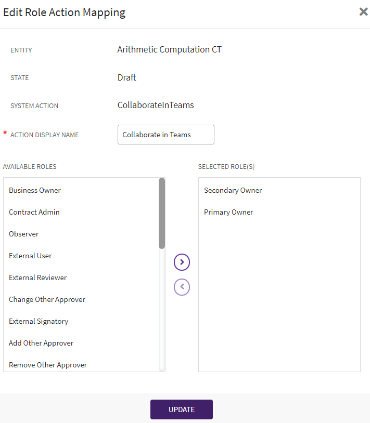Screen dimensions: 370x423
Task: Pick Remove Other Approver role
Action: (48, 365)
